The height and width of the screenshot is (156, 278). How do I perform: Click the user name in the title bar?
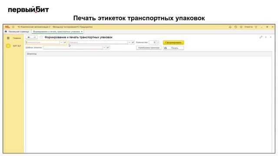click(248, 27)
